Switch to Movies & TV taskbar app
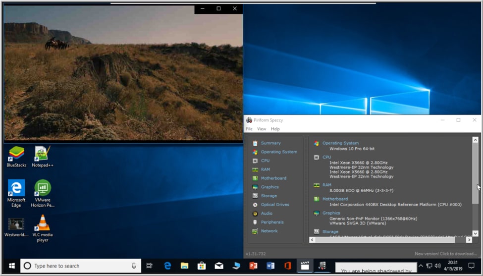This screenshot has height=276, width=483. tap(305, 266)
